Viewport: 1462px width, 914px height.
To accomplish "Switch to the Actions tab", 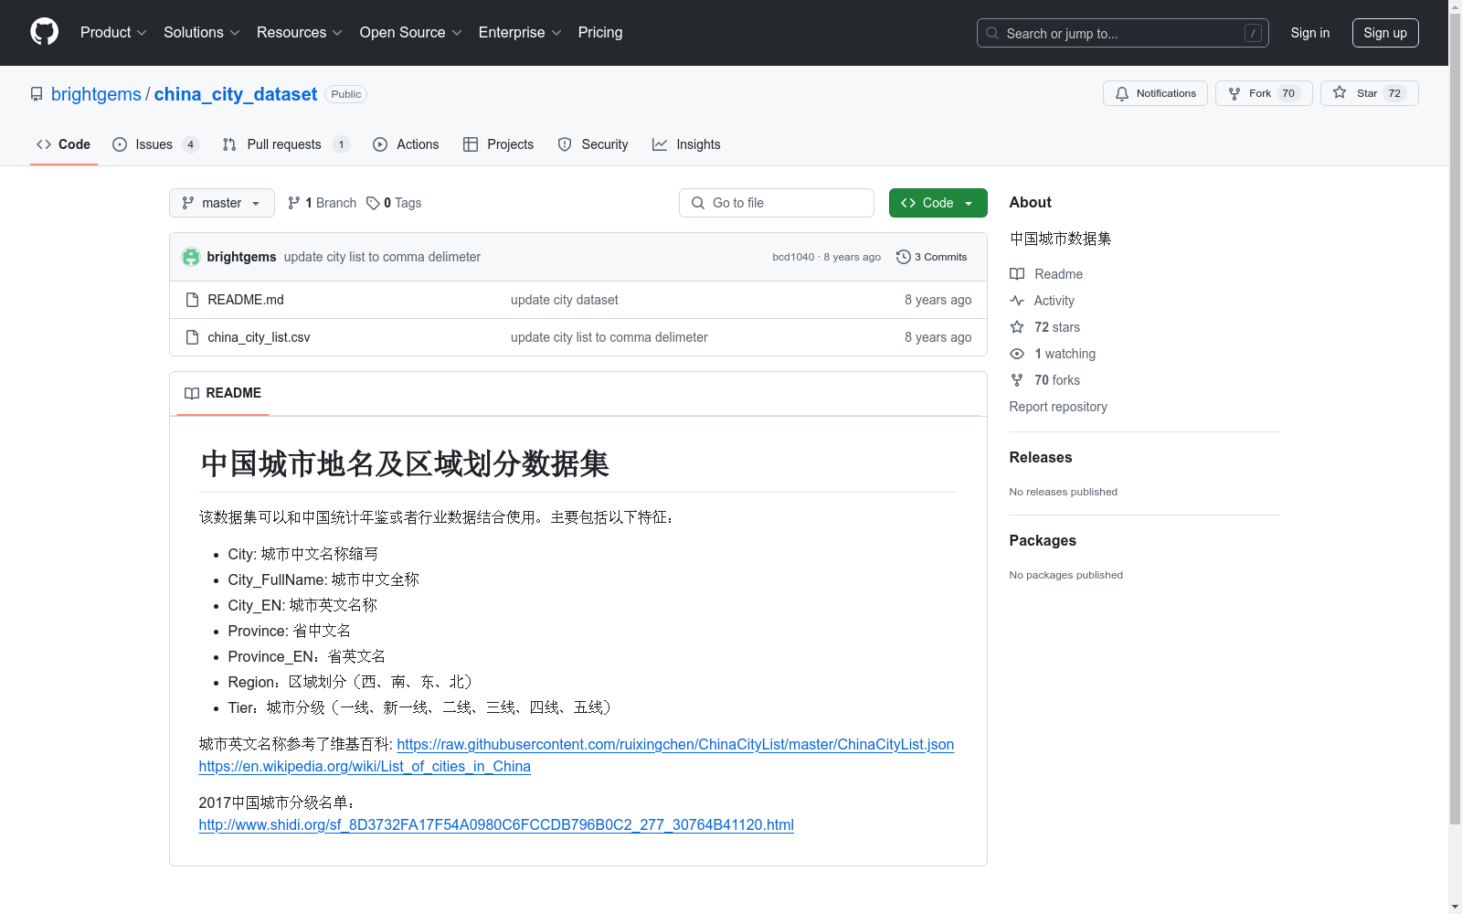I will [406, 144].
